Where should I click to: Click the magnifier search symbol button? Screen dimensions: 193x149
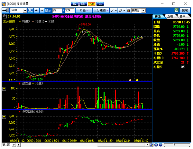[x=31, y=11]
